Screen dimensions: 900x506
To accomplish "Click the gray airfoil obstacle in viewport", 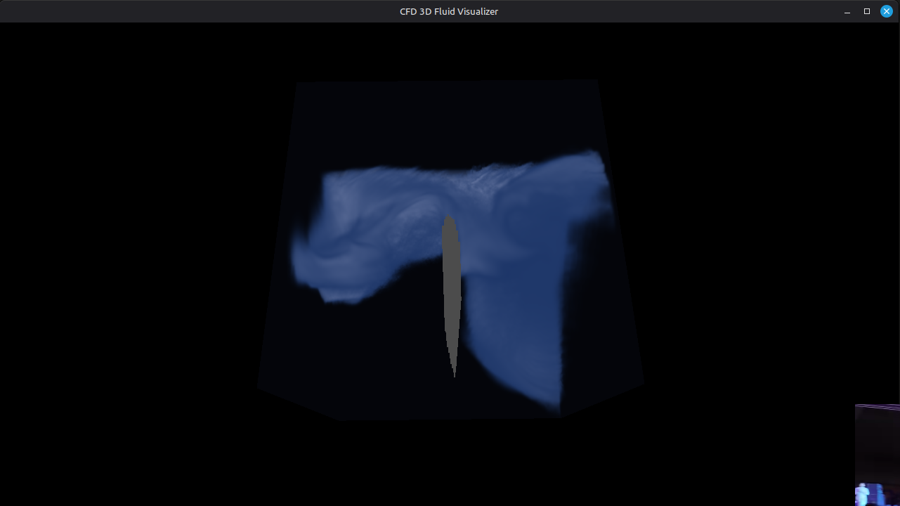I will [x=451, y=295].
